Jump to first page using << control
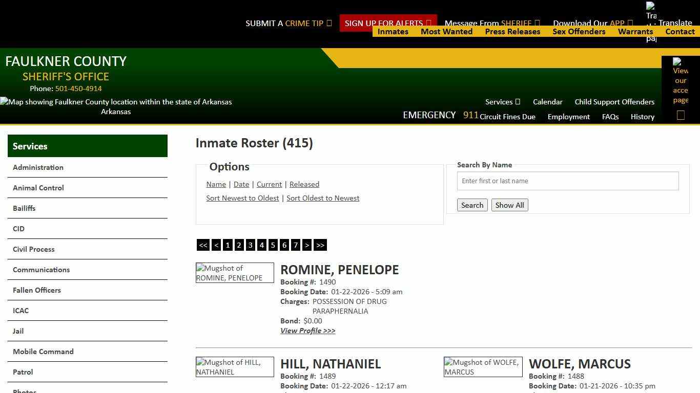This screenshot has height=393, width=700. pyautogui.click(x=203, y=245)
